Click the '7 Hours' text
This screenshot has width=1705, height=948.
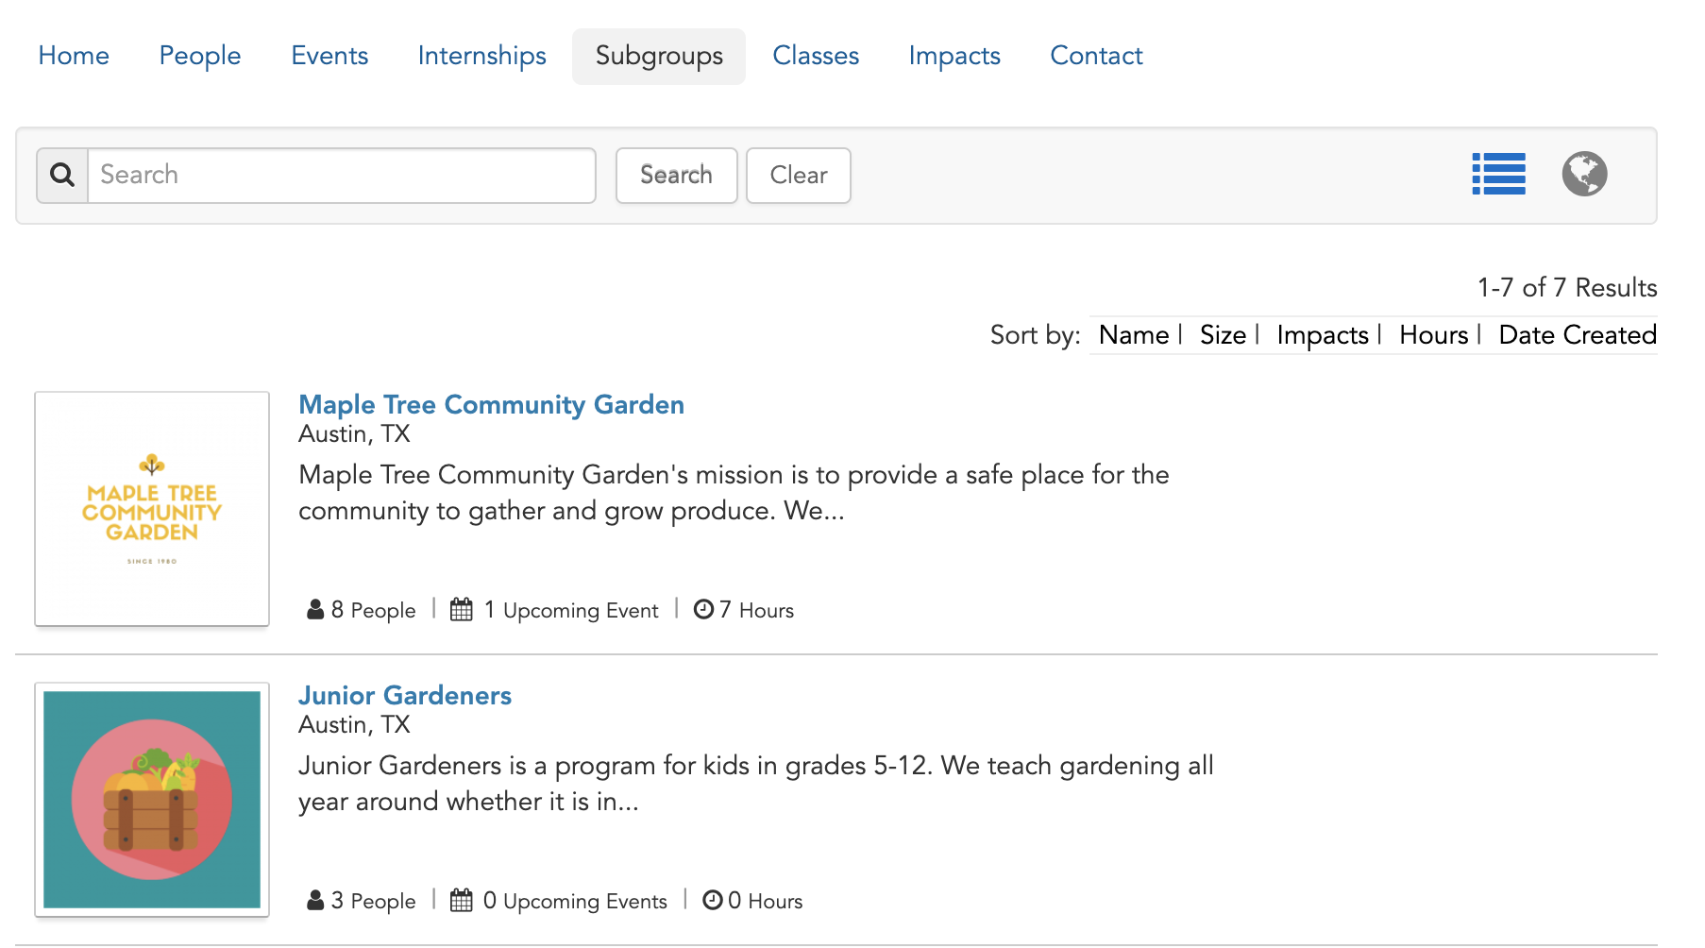click(756, 610)
